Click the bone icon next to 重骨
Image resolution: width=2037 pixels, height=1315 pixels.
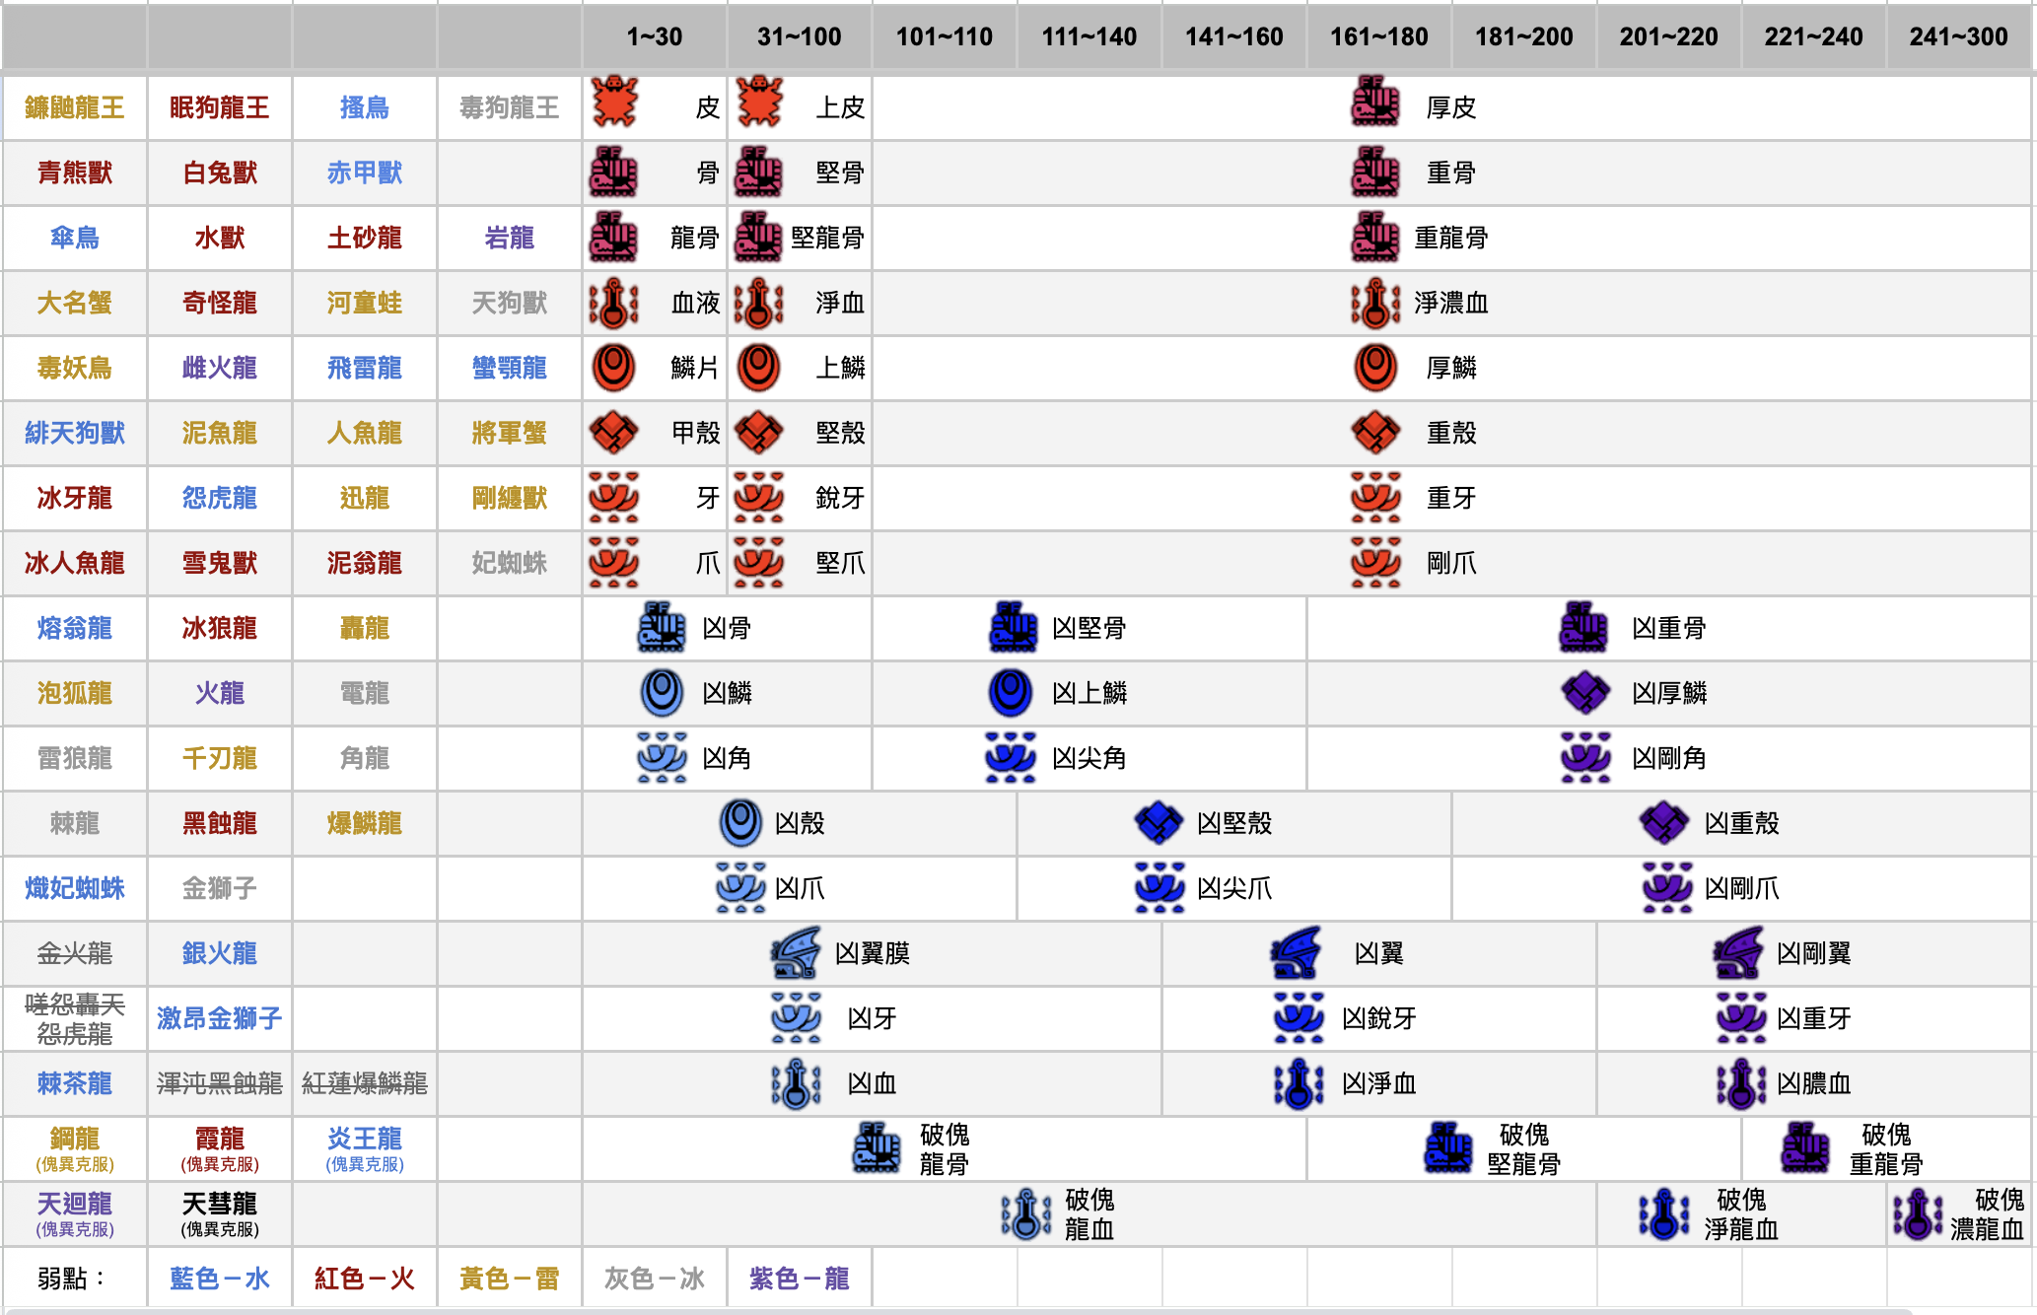tap(1375, 171)
